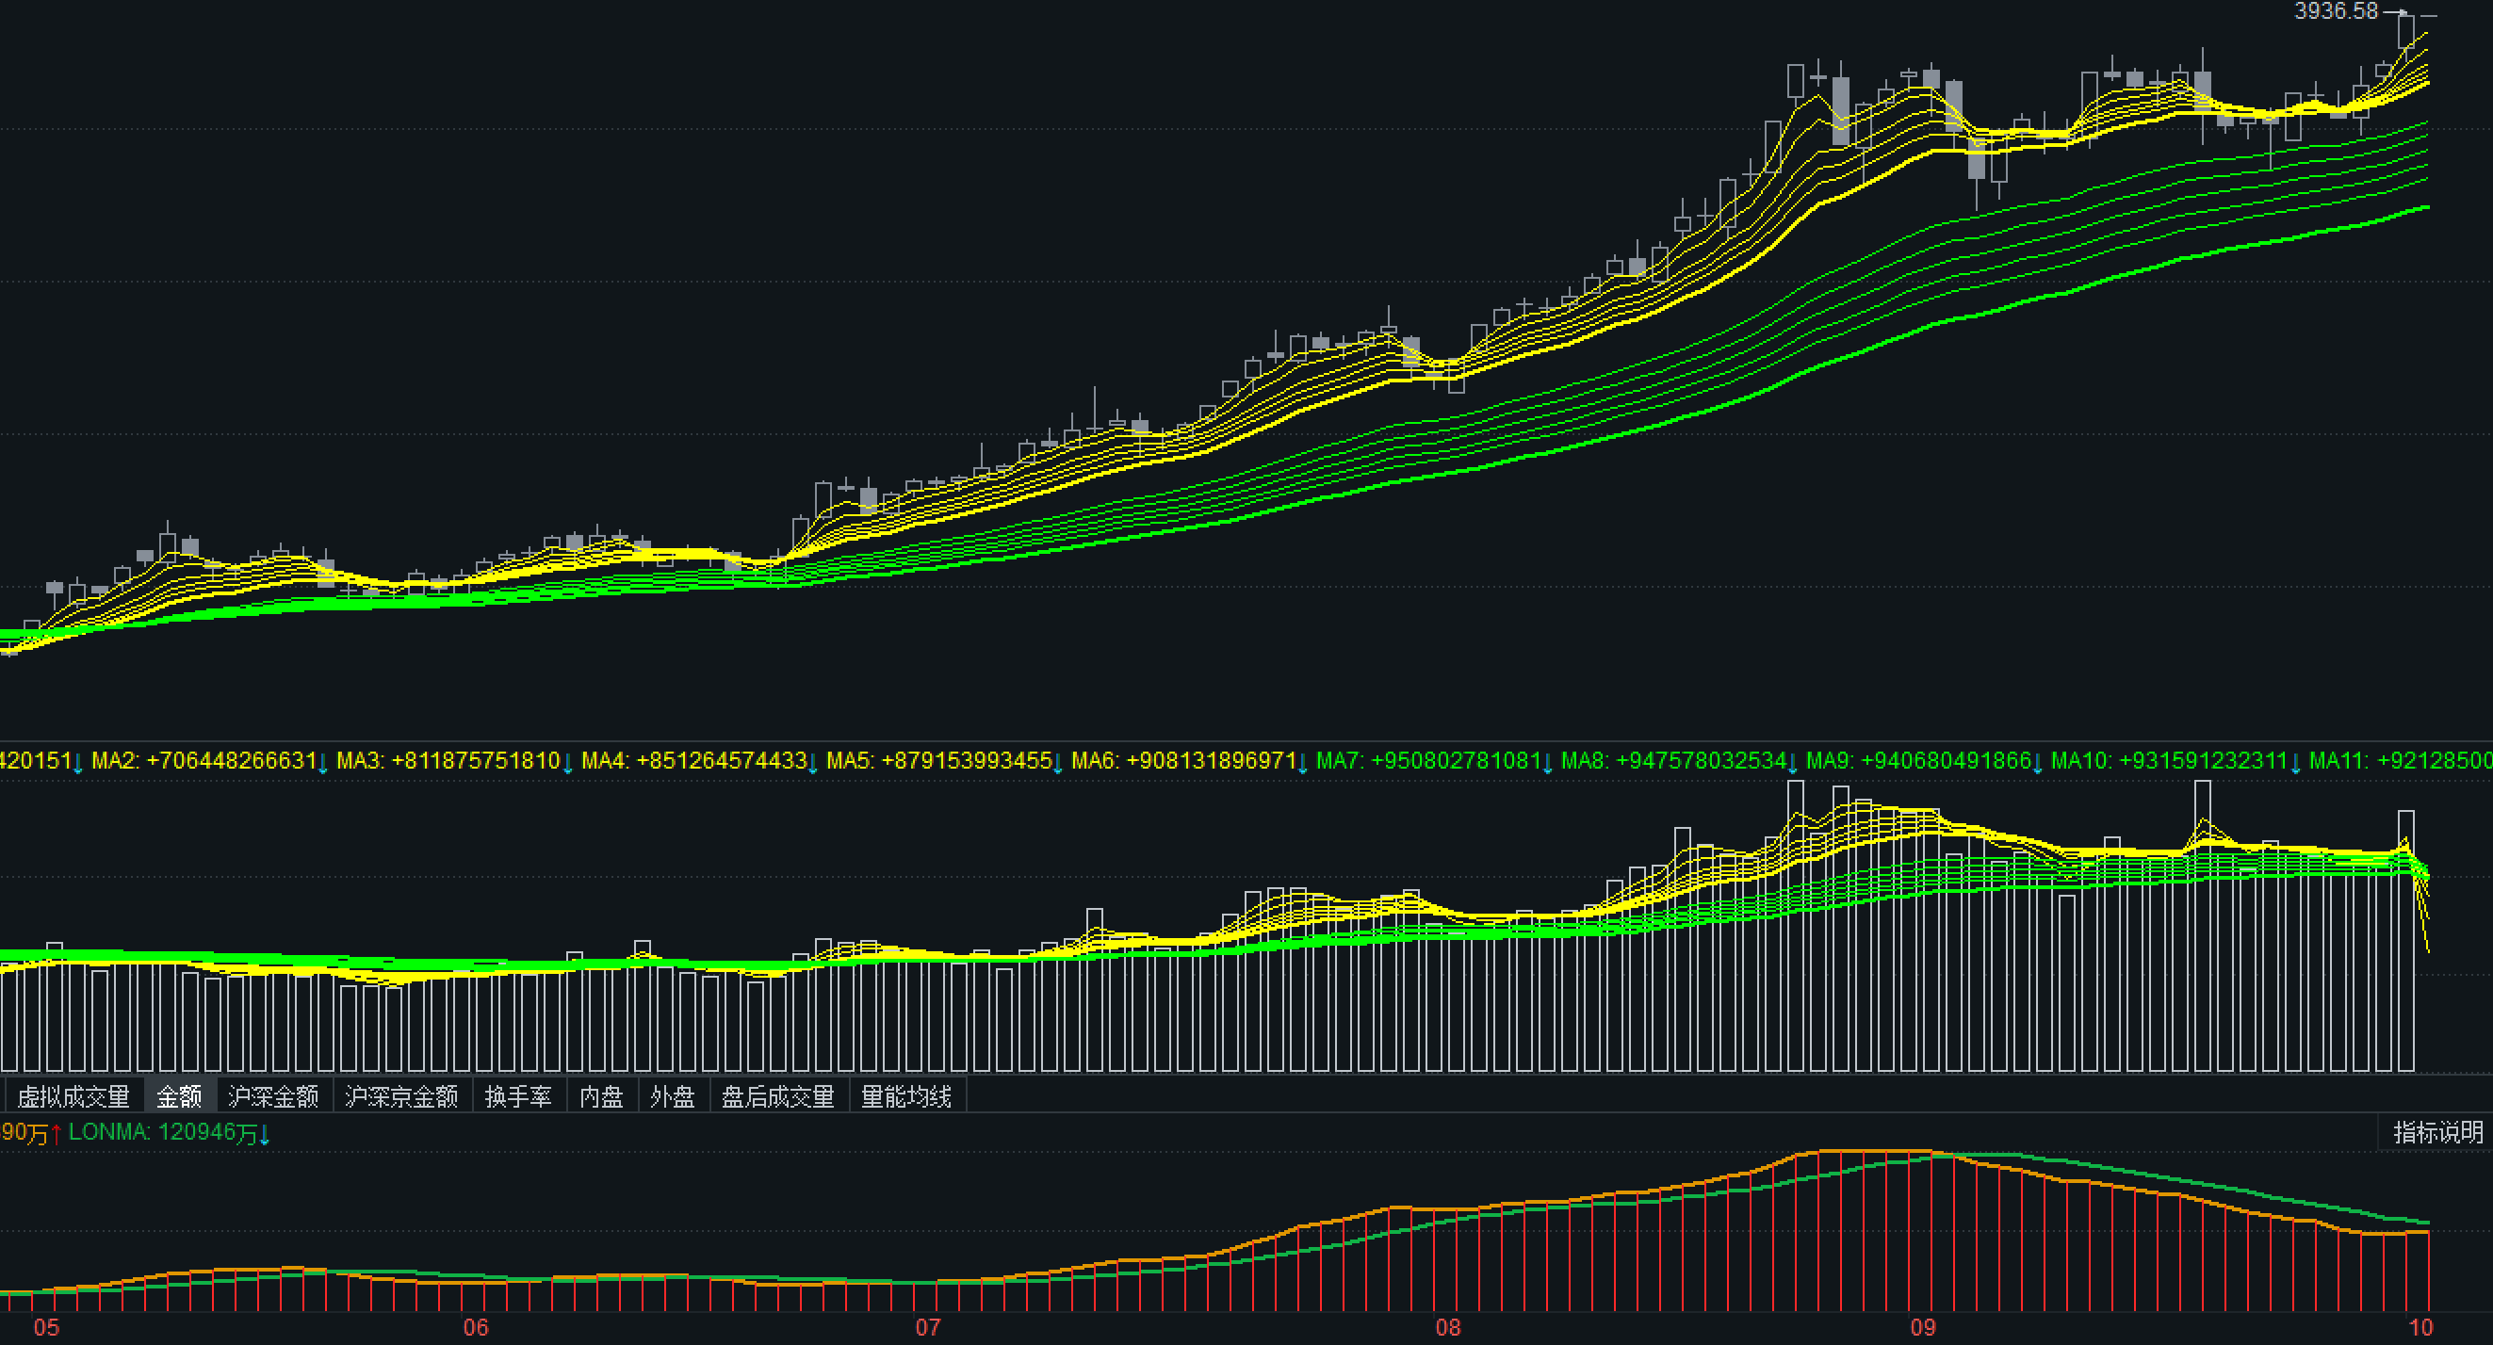Select the 金额 tab

(179, 1096)
